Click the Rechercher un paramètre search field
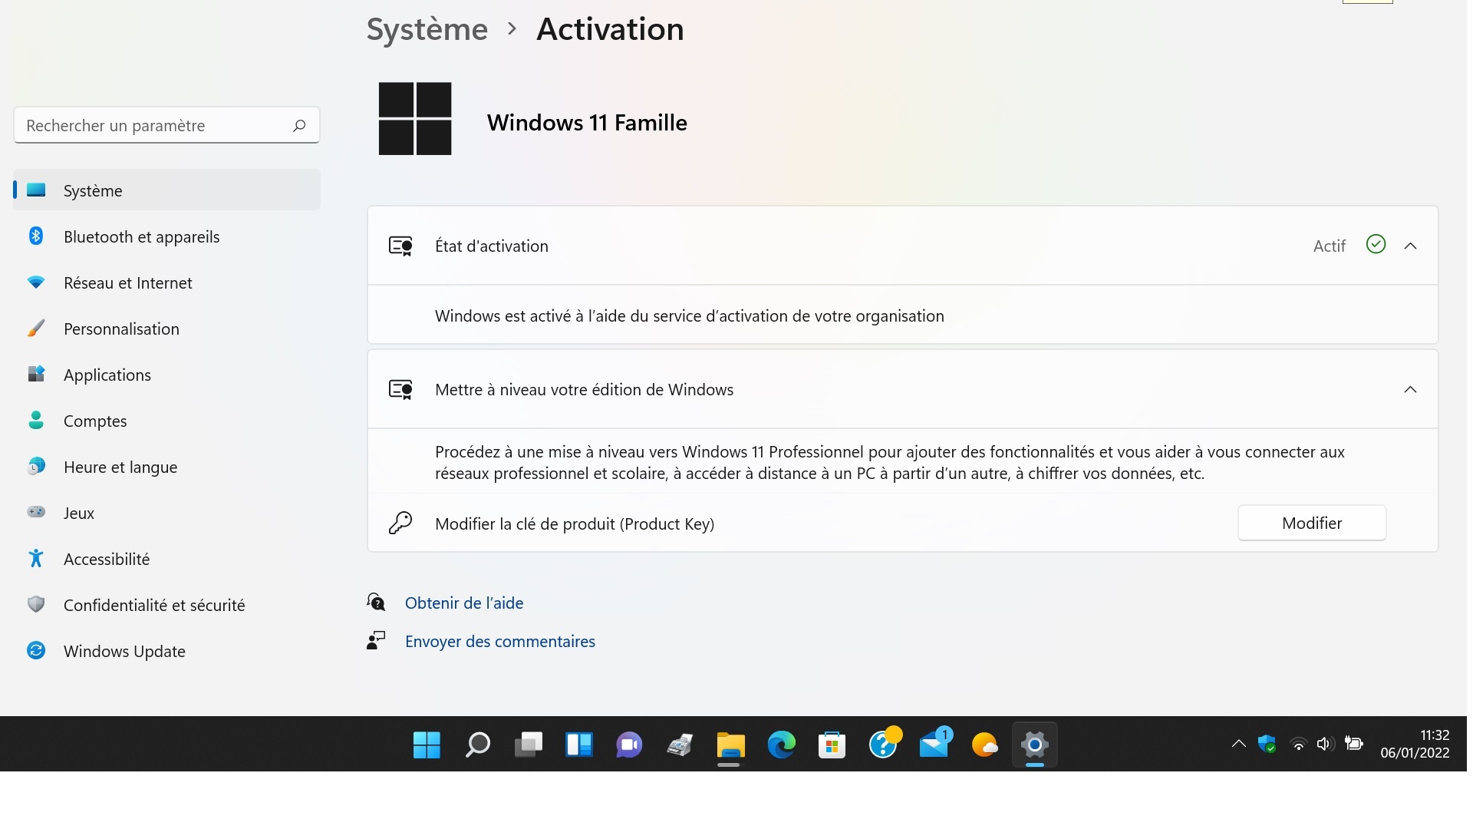Image resolution: width=1473 pixels, height=829 pixels. [x=153, y=125]
